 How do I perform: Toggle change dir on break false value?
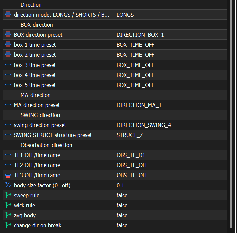click(170, 225)
